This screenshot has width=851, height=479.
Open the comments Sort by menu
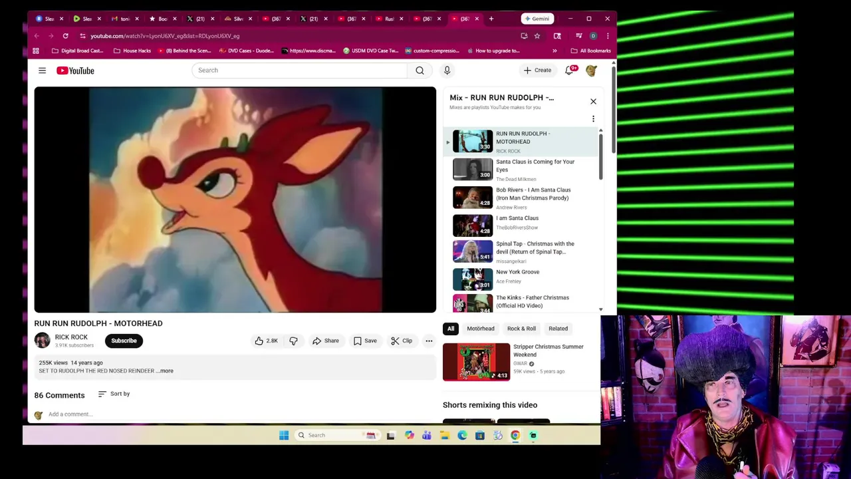tap(114, 394)
